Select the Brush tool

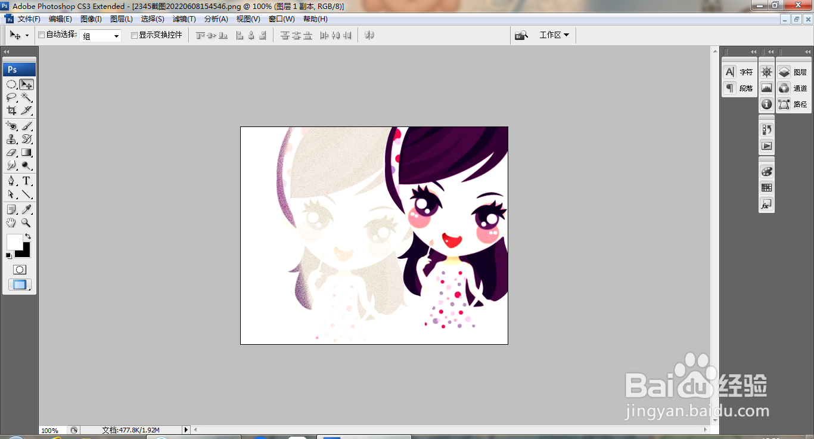pos(26,126)
